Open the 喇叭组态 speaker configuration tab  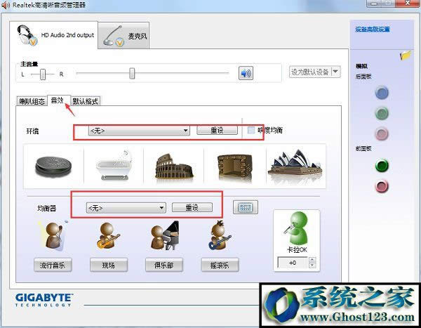pos(32,101)
